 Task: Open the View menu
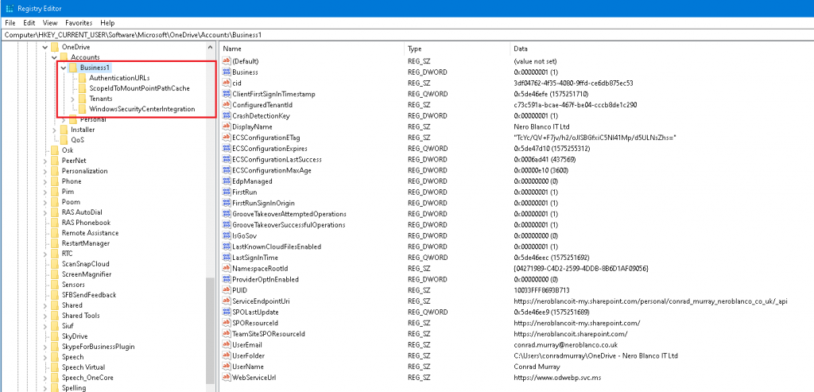(50, 23)
